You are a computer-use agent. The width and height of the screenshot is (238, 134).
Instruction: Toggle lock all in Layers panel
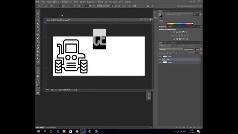(176, 53)
